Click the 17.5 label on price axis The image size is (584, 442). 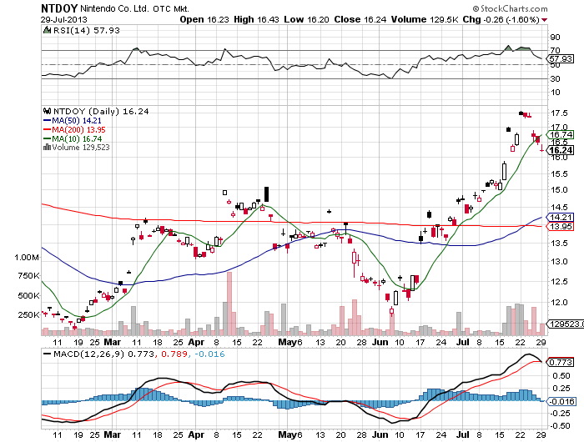coord(560,113)
